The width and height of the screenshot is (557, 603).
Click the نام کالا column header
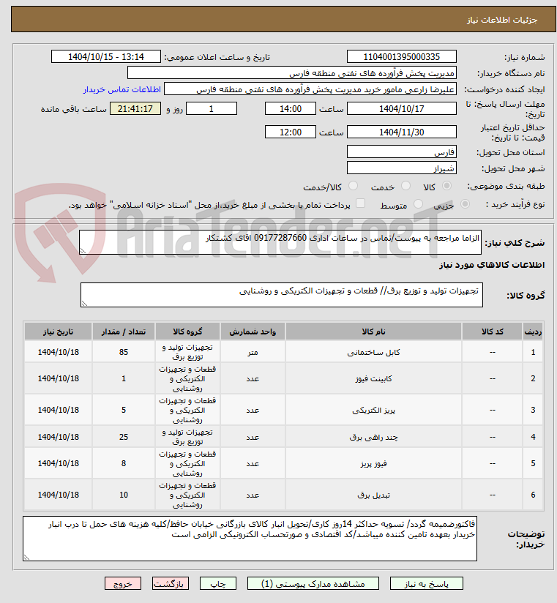click(x=373, y=332)
